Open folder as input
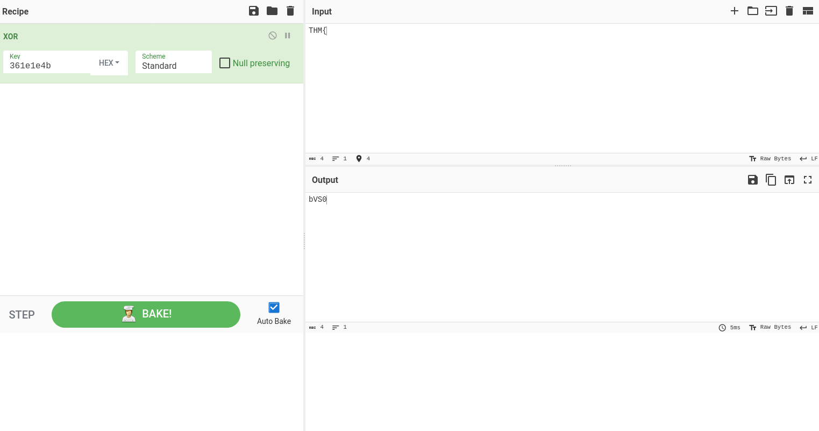 tap(753, 11)
